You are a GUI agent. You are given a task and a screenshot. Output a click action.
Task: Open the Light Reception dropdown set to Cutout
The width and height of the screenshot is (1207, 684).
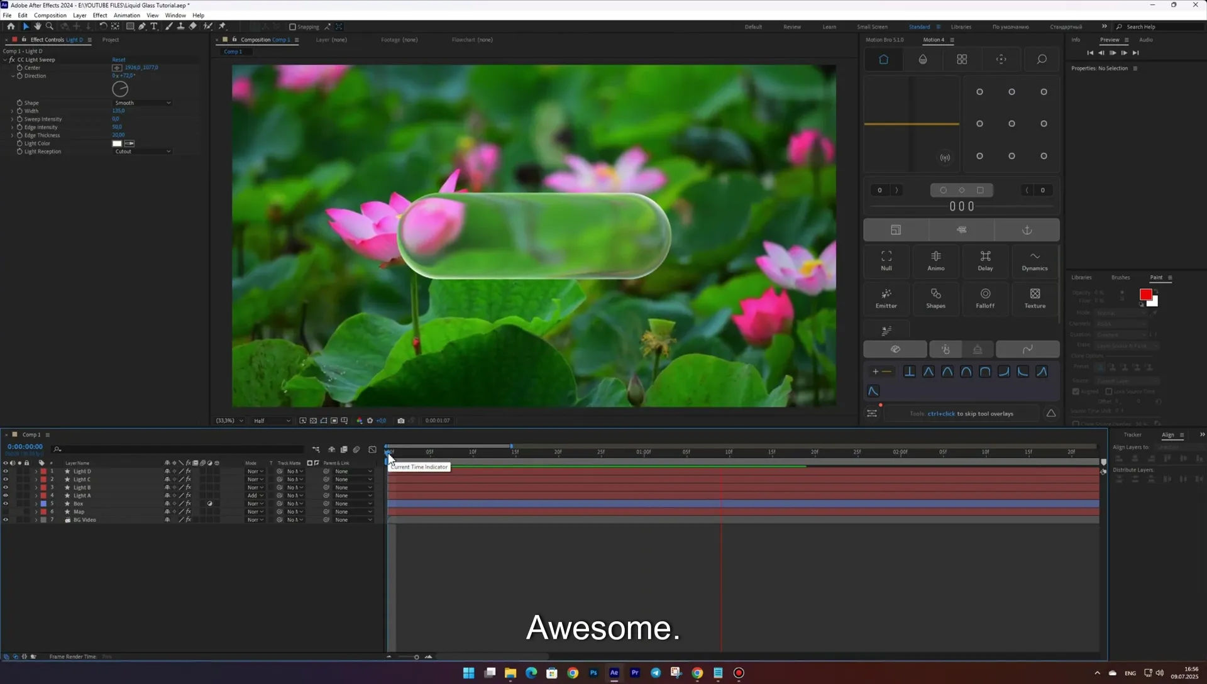point(142,152)
